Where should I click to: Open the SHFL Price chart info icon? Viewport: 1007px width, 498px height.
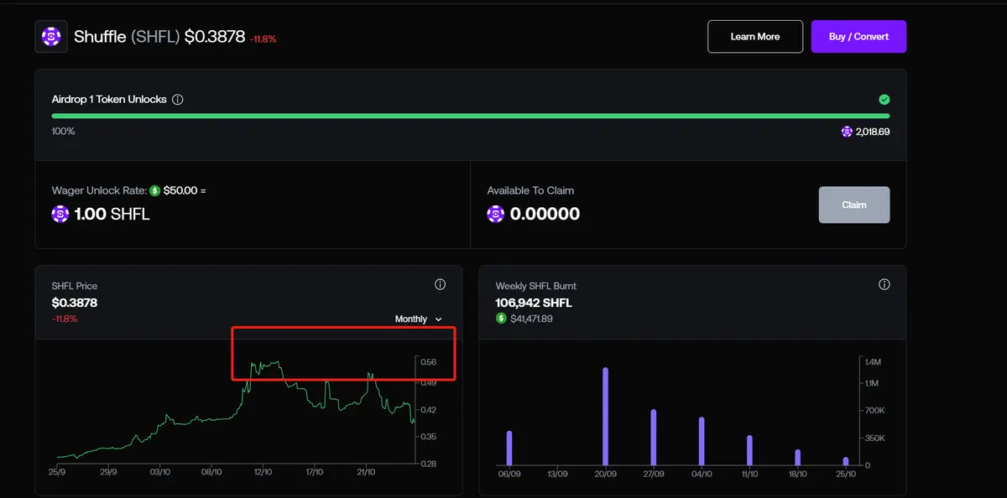tap(440, 285)
